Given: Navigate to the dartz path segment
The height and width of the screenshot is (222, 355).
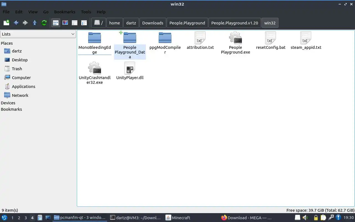Looking at the screenshot, I should click(131, 23).
